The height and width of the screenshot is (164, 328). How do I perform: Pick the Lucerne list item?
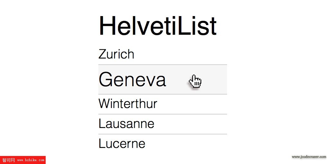pos(162,144)
